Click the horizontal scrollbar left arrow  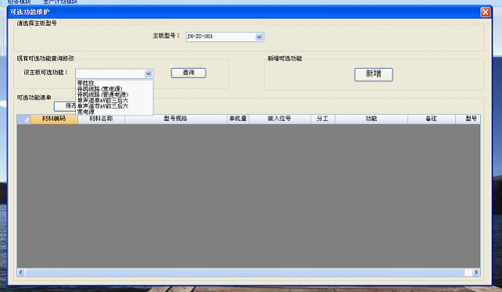[21, 272]
